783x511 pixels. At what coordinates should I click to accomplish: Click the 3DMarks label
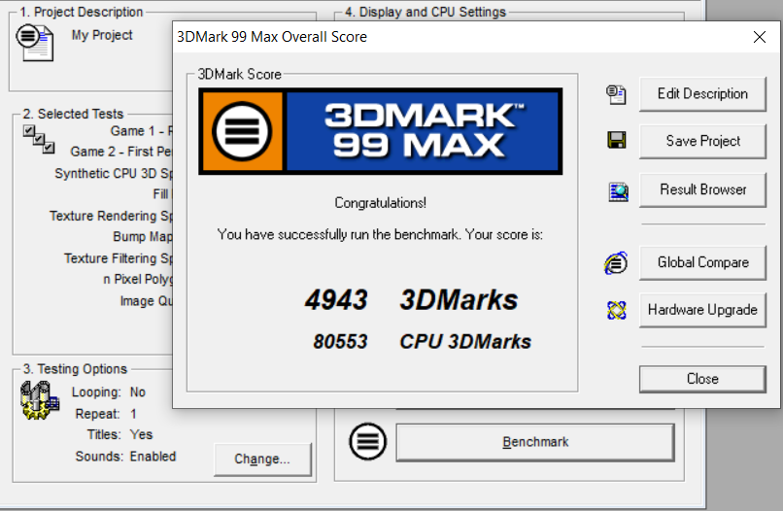click(459, 300)
